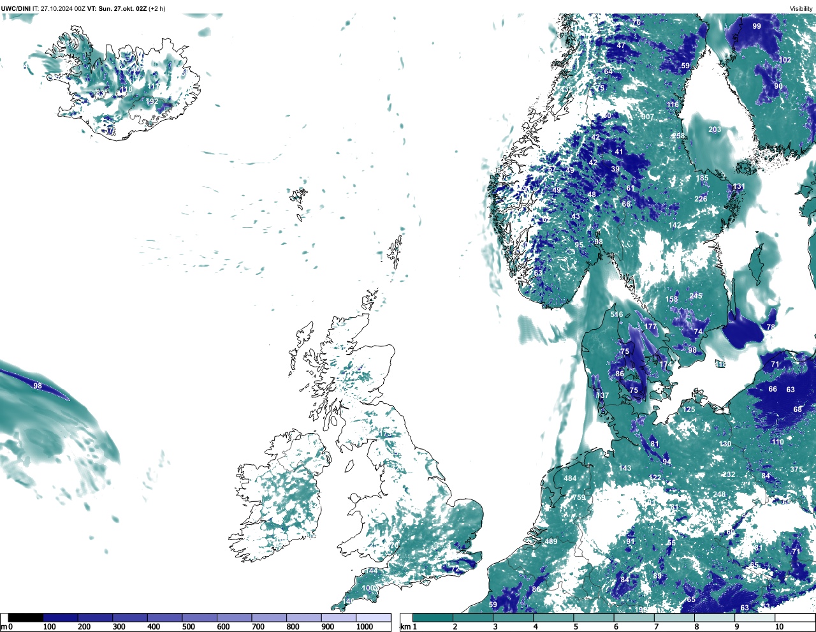Click the '226' visibility value on the map
816x632 pixels.
coord(701,199)
